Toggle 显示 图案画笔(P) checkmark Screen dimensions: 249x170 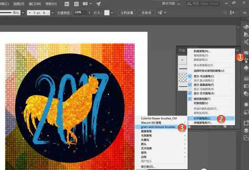tap(190, 85)
